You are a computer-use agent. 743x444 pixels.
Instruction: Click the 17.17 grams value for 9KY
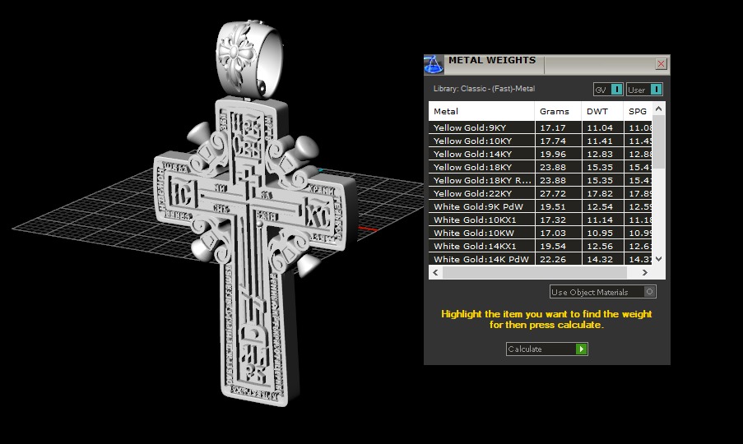(552, 127)
